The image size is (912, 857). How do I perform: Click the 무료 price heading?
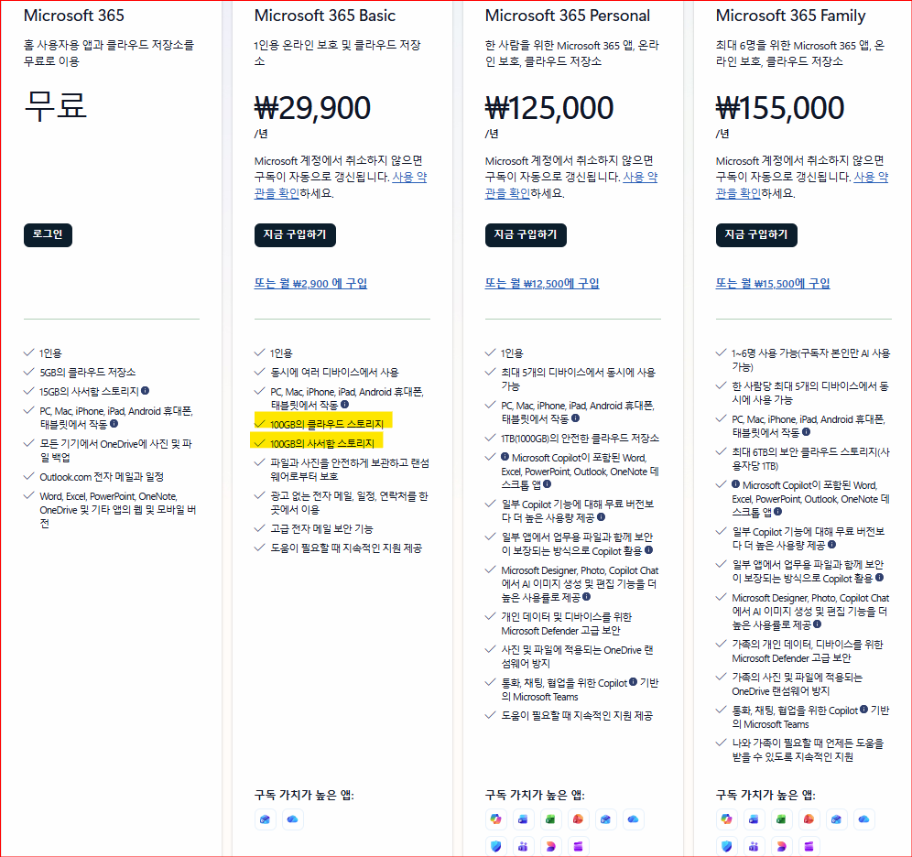55,105
